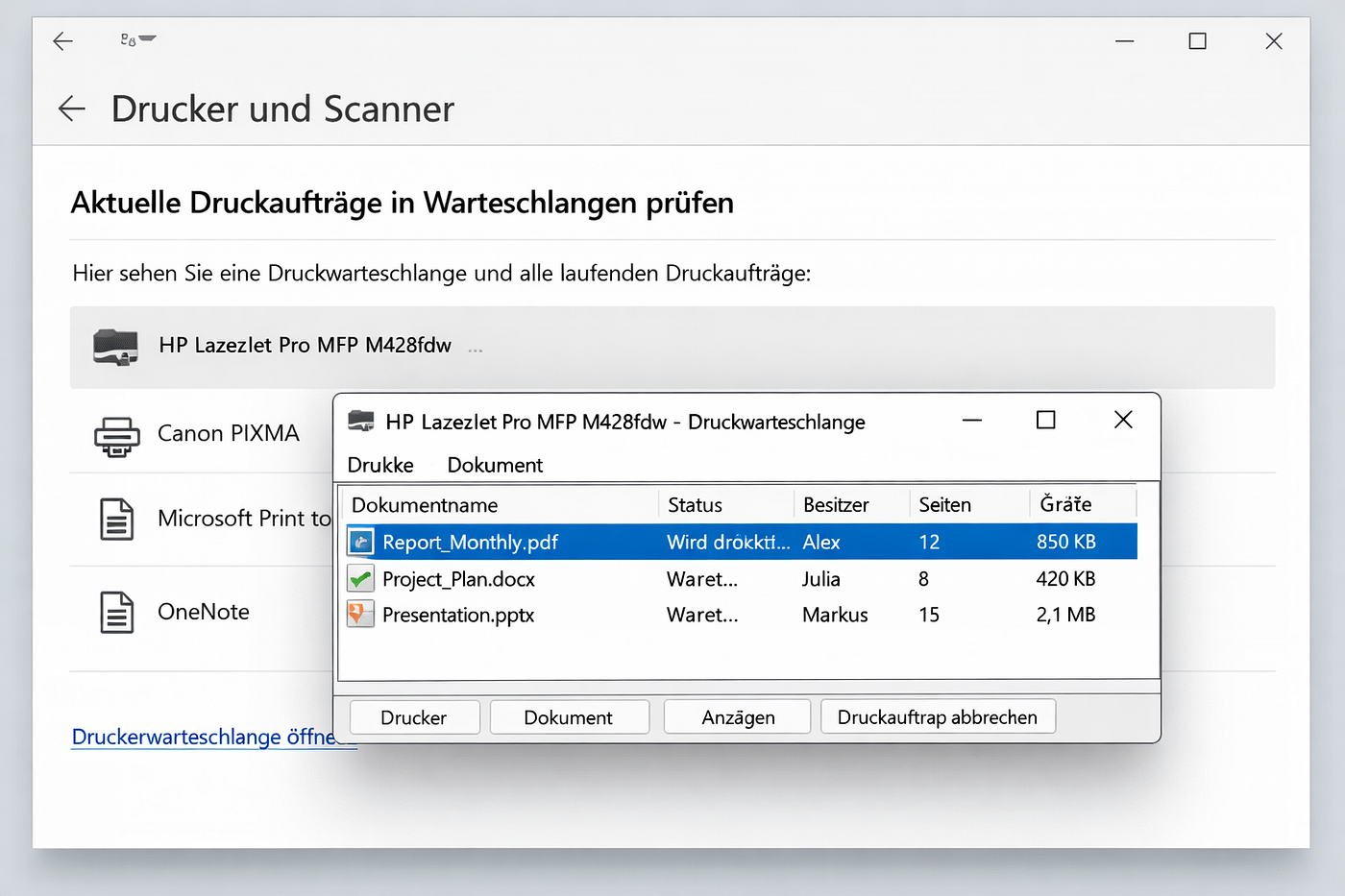
Task: Open the ellipsis beside HP Lazezlet Pro
Action: [475, 350]
